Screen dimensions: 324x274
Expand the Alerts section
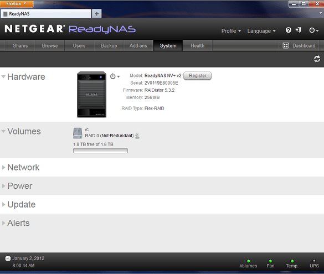coord(3,223)
